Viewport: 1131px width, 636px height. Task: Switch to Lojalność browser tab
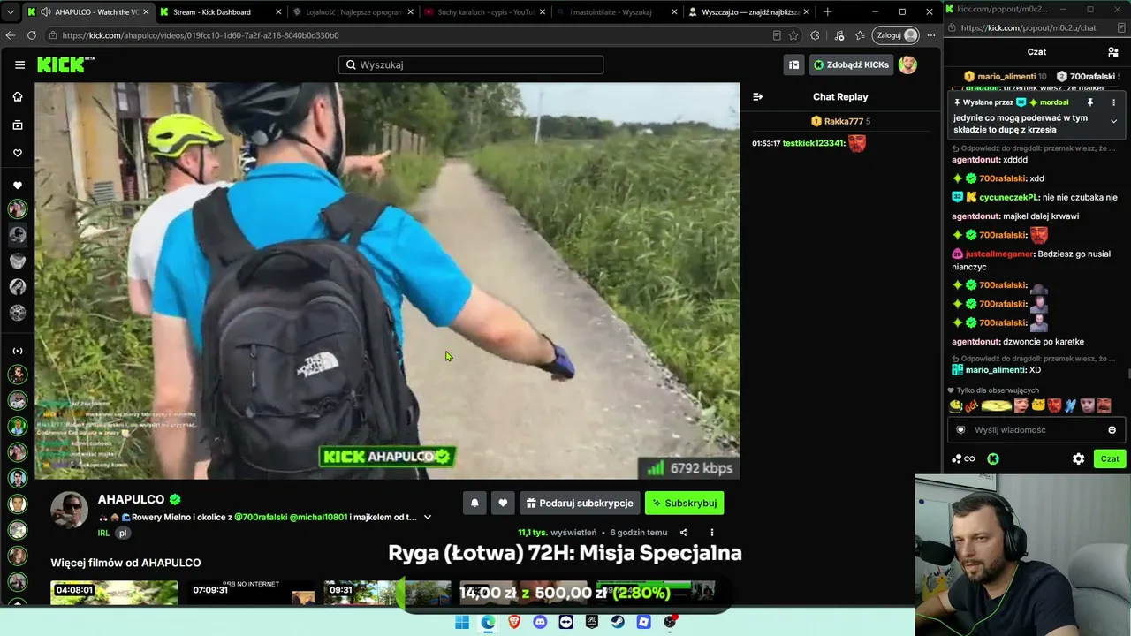tap(353, 12)
